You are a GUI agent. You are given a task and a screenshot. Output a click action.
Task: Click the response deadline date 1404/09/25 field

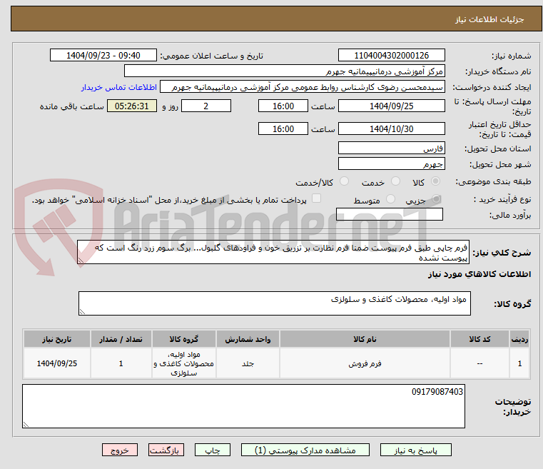pyautogui.click(x=391, y=106)
